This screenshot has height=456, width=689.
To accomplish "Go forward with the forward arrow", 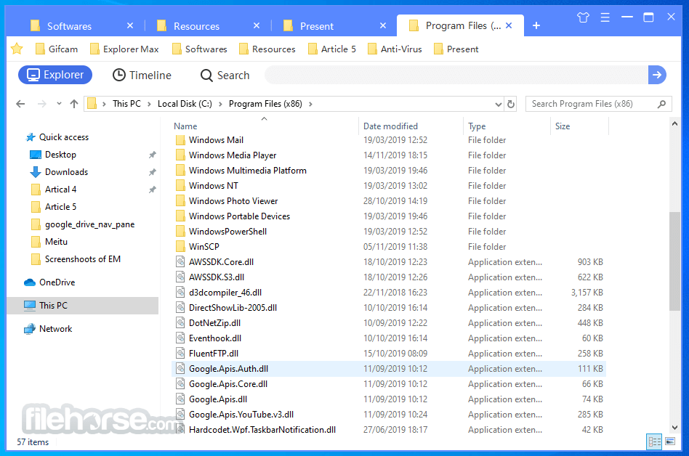I will pyautogui.click(x=41, y=104).
